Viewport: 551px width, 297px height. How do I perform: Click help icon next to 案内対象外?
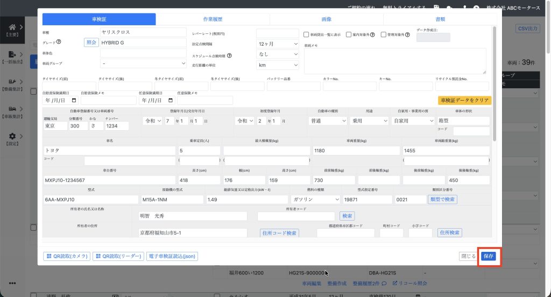pyautogui.click(x=372, y=35)
